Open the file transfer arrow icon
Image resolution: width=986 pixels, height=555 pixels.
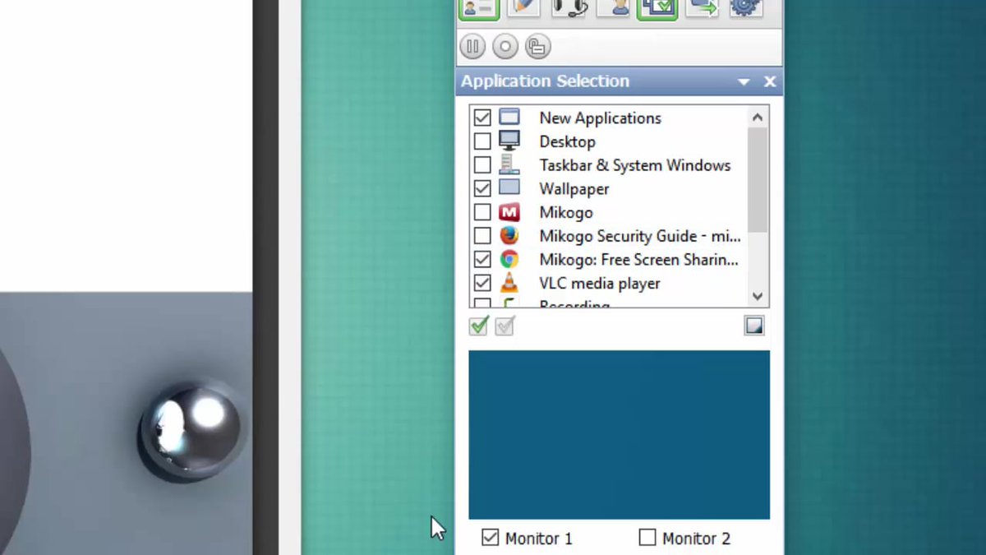[x=702, y=7]
